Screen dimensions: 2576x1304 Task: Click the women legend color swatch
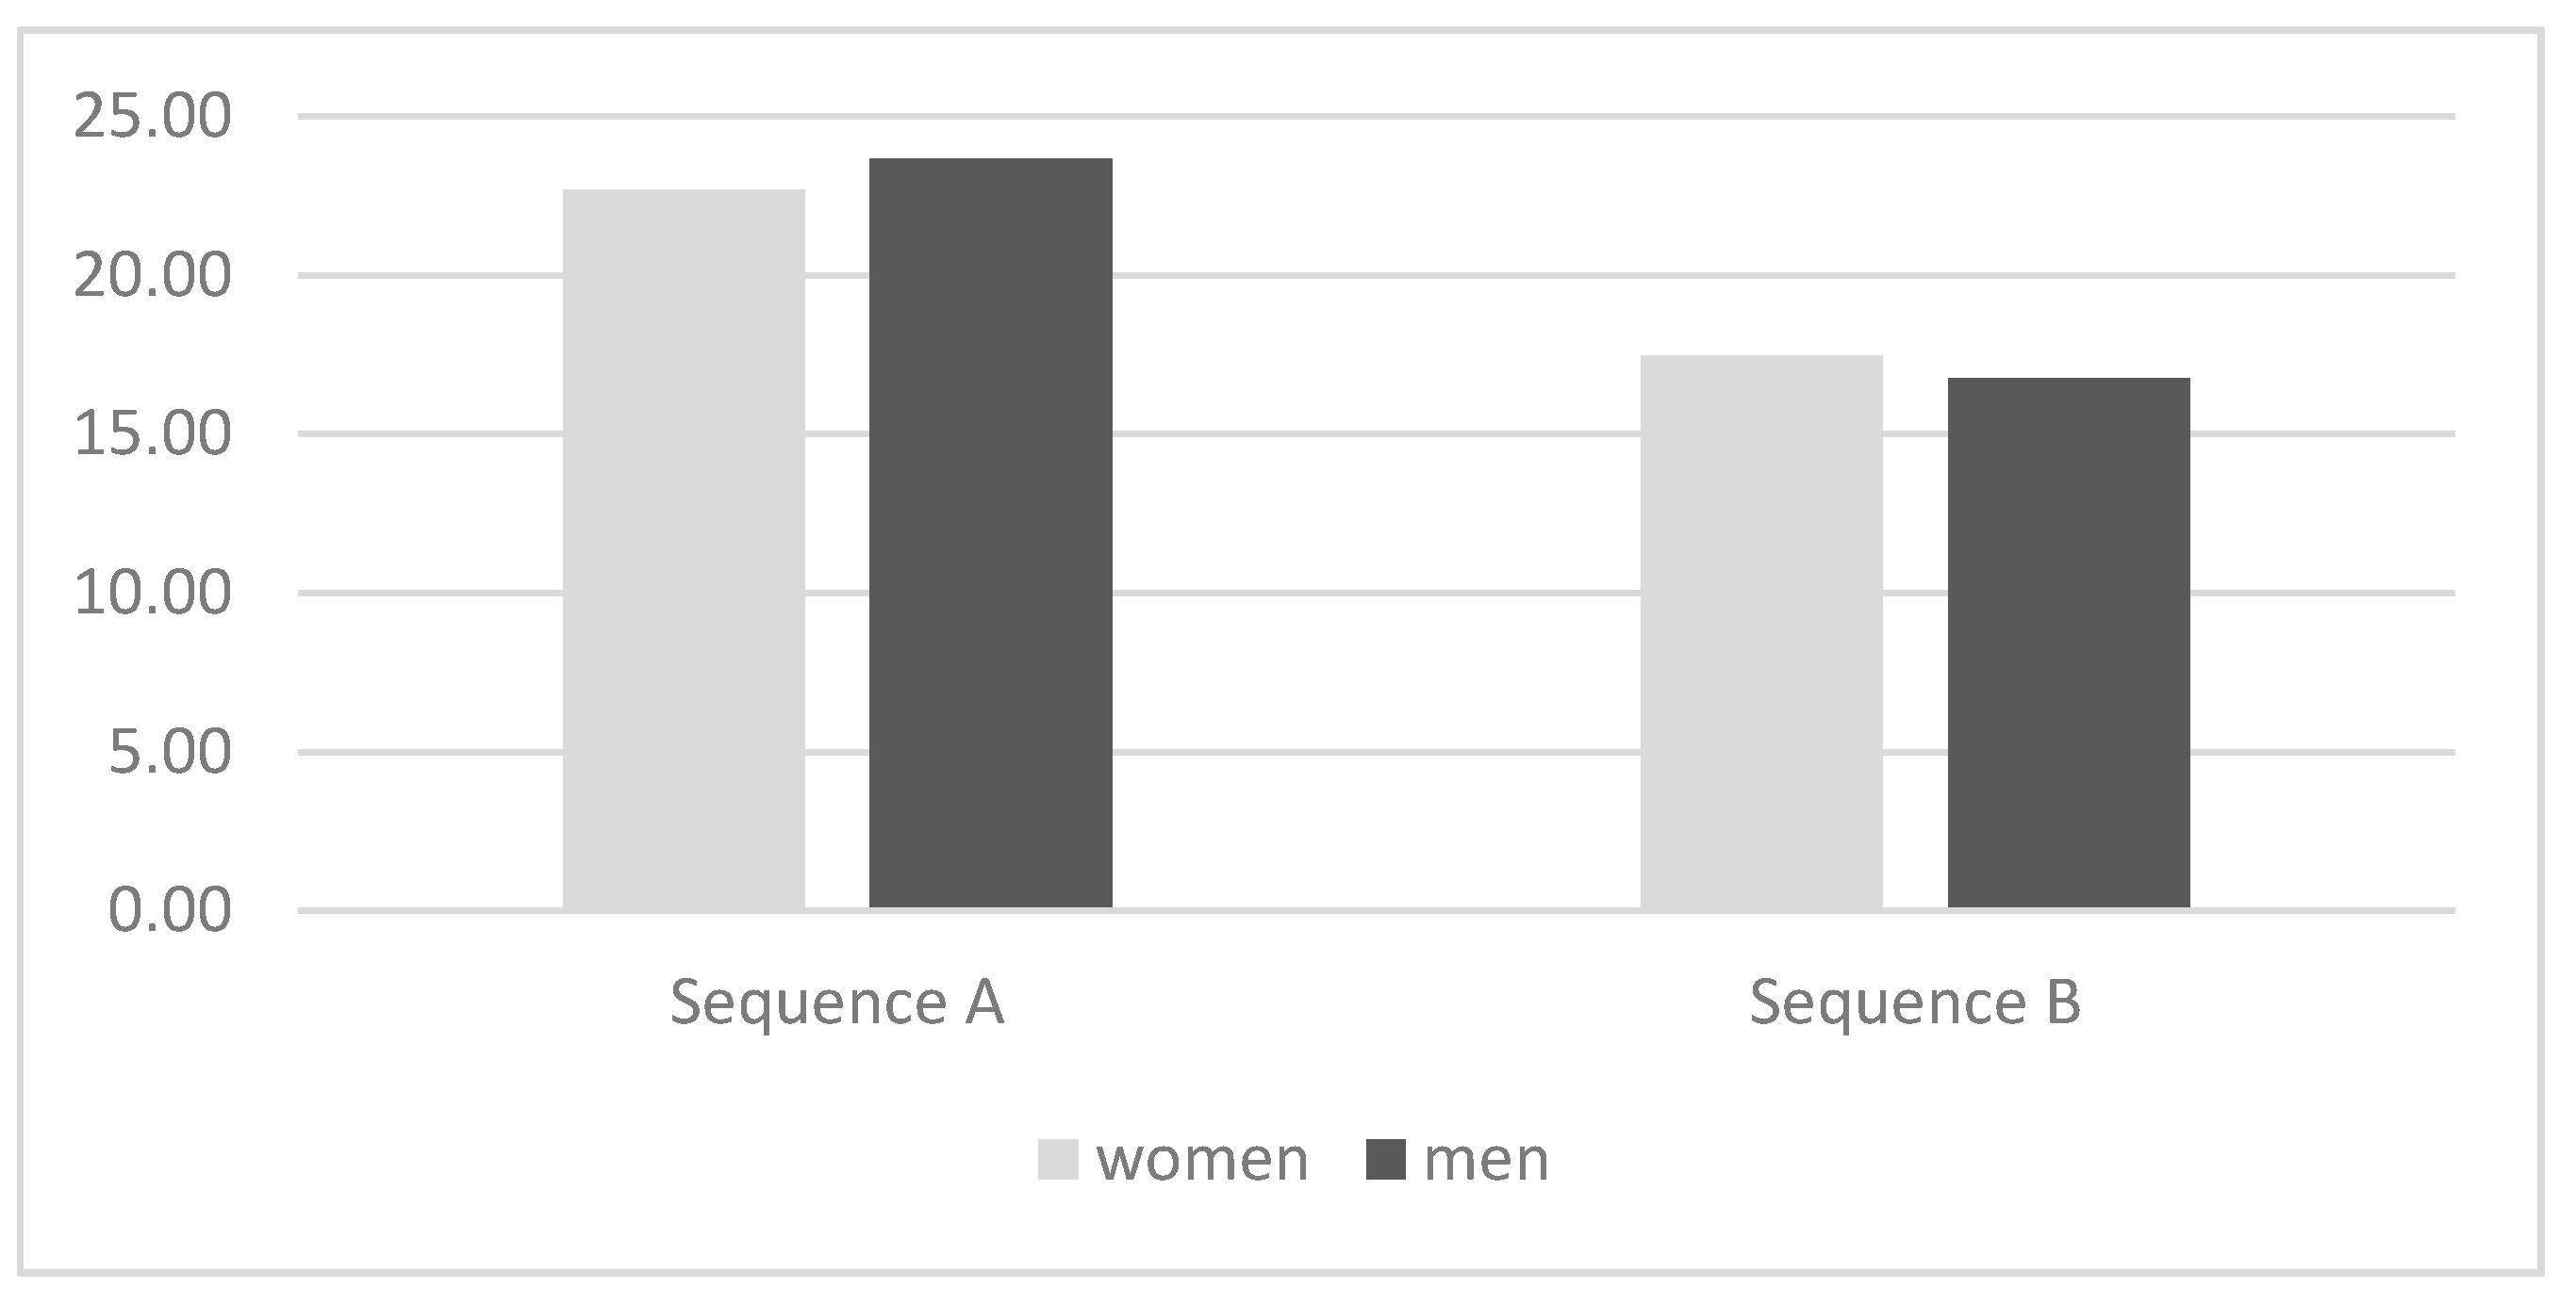[1057, 1159]
